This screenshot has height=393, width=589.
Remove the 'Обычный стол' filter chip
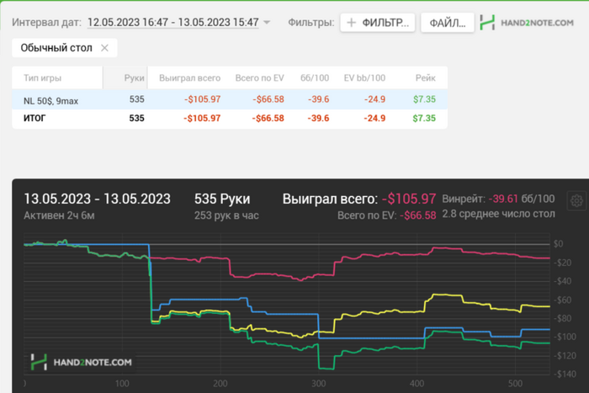pos(104,48)
